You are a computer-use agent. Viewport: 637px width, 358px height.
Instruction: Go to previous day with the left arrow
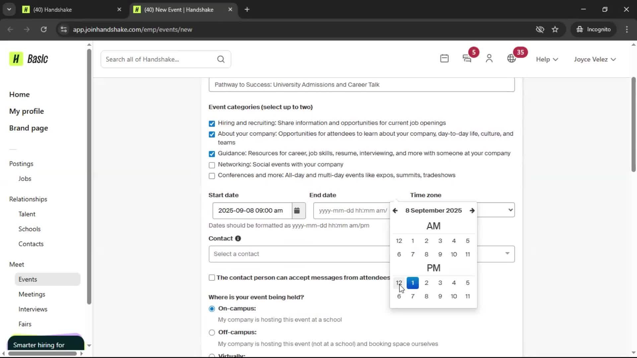click(x=395, y=210)
